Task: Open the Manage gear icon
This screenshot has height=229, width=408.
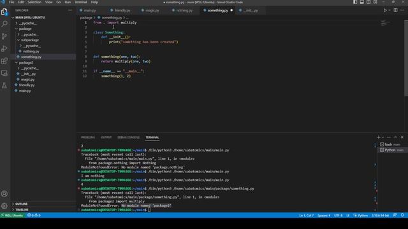Action: pos(4,206)
